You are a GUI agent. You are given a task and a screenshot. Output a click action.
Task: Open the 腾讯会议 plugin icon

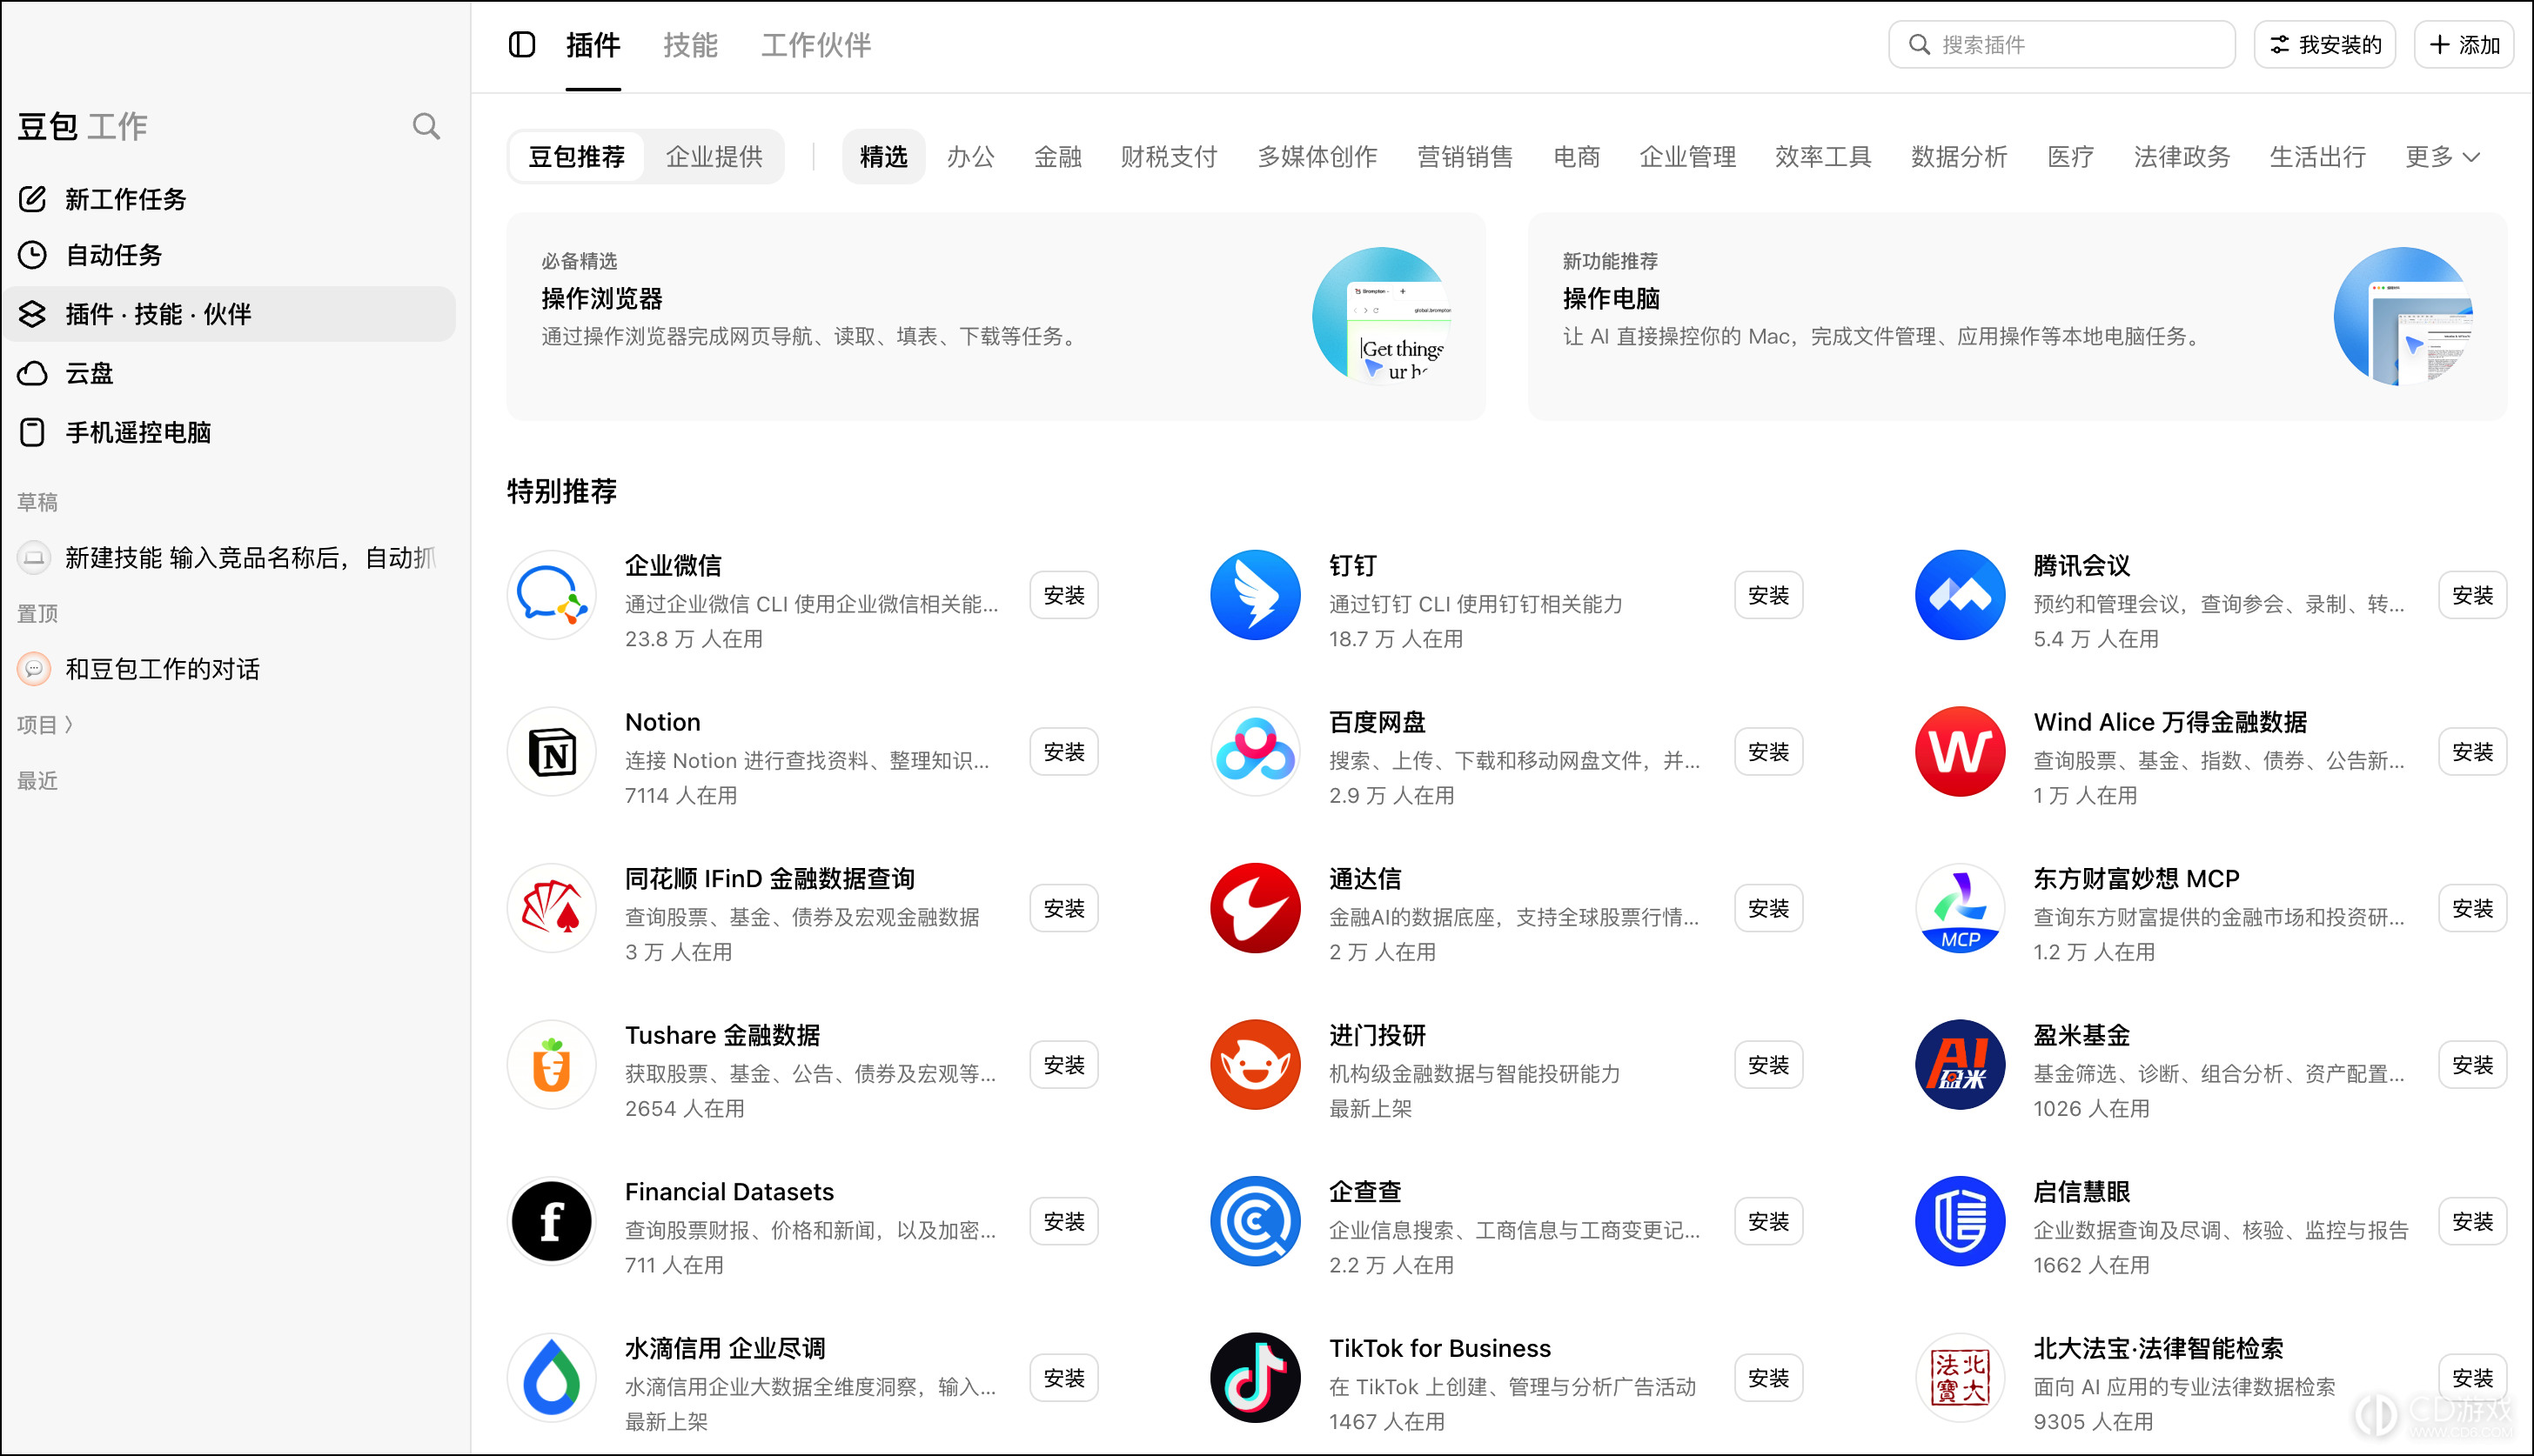(x=1960, y=595)
